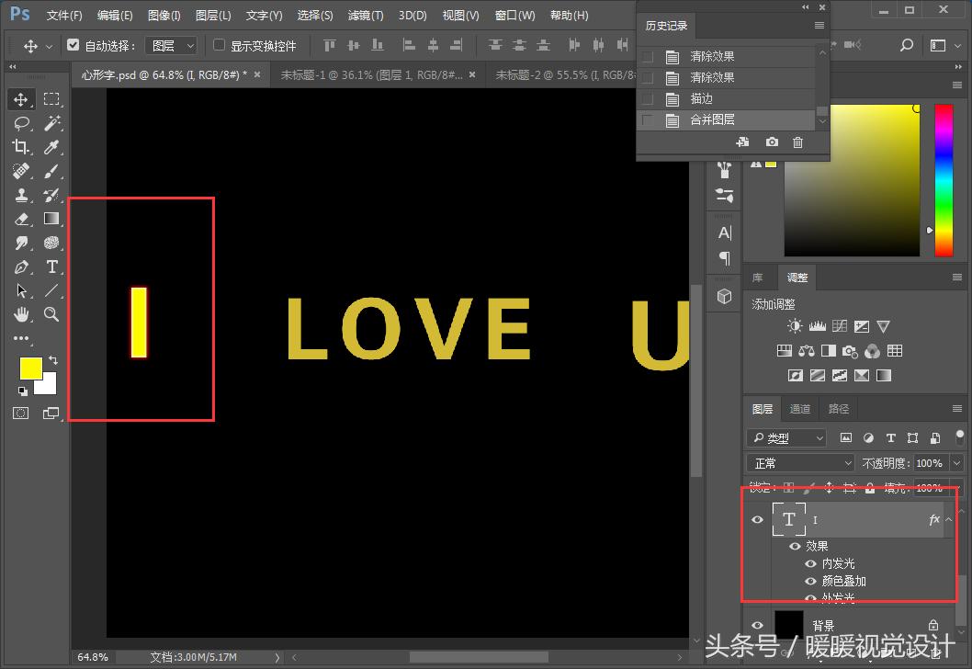This screenshot has width=972, height=669.
Task: Select the Hand tool
Action: [21, 314]
